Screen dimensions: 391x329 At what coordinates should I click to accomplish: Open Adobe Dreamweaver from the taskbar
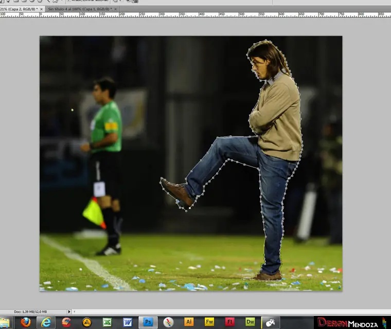click(x=250, y=322)
